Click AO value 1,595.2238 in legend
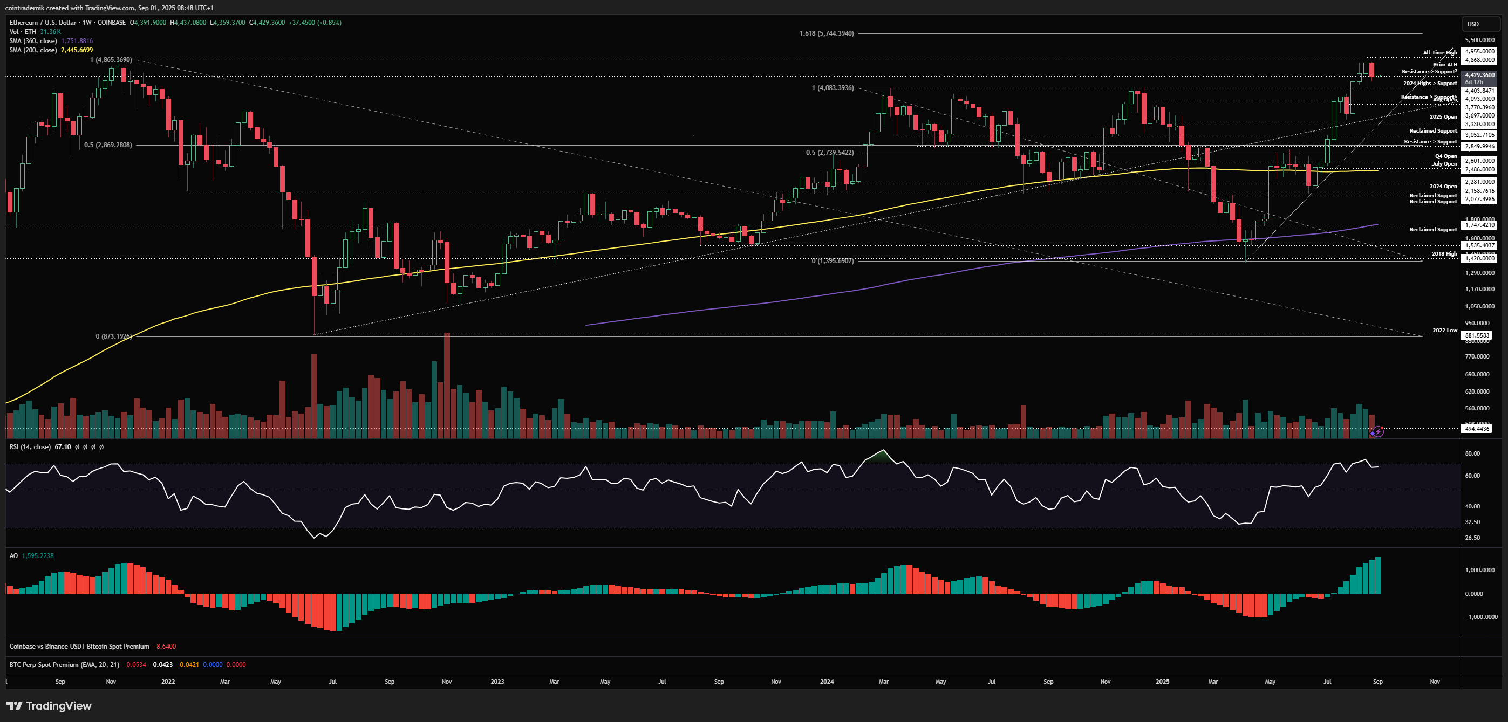The height and width of the screenshot is (722, 1508). point(37,556)
